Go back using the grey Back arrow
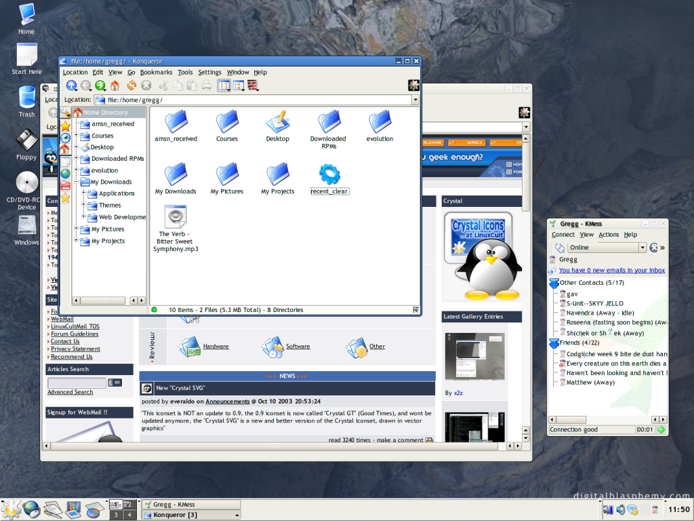694x521 pixels. point(86,85)
